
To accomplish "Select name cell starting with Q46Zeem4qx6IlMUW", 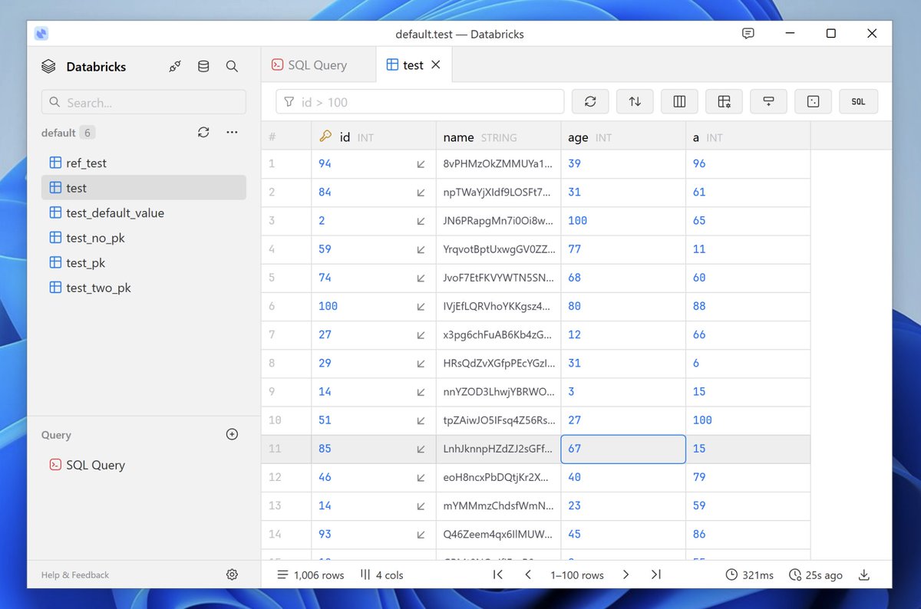I will pyautogui.click(x=498, y=534).
